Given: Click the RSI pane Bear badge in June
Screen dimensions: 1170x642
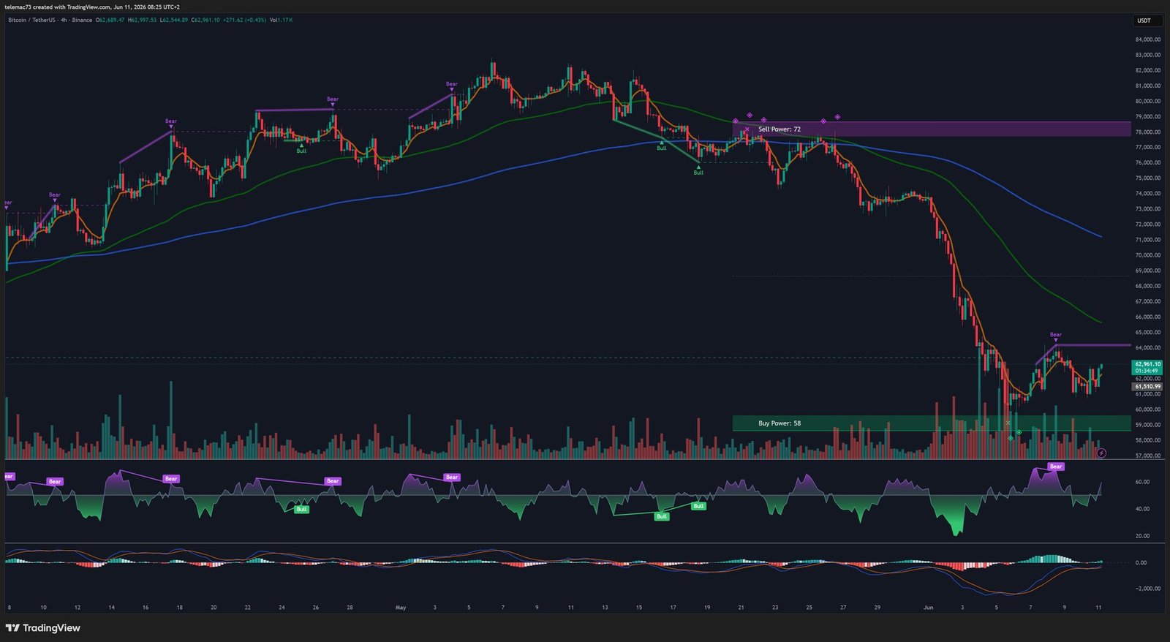Looking at the screenshot, I should (x=1055, y=467).
